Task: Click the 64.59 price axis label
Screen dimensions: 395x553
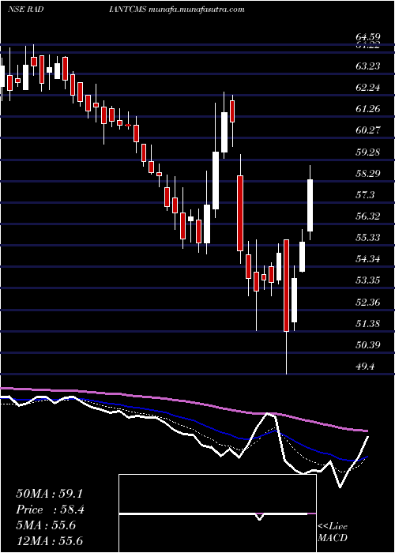Action: point(368,36)
